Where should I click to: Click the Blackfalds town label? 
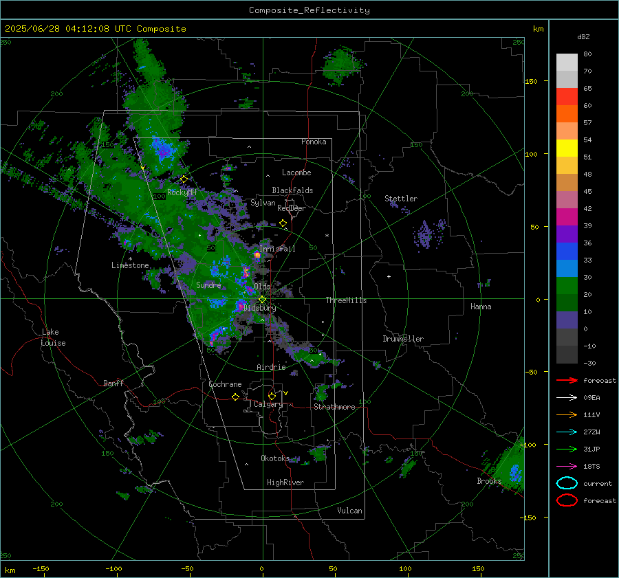click(292, 190)
